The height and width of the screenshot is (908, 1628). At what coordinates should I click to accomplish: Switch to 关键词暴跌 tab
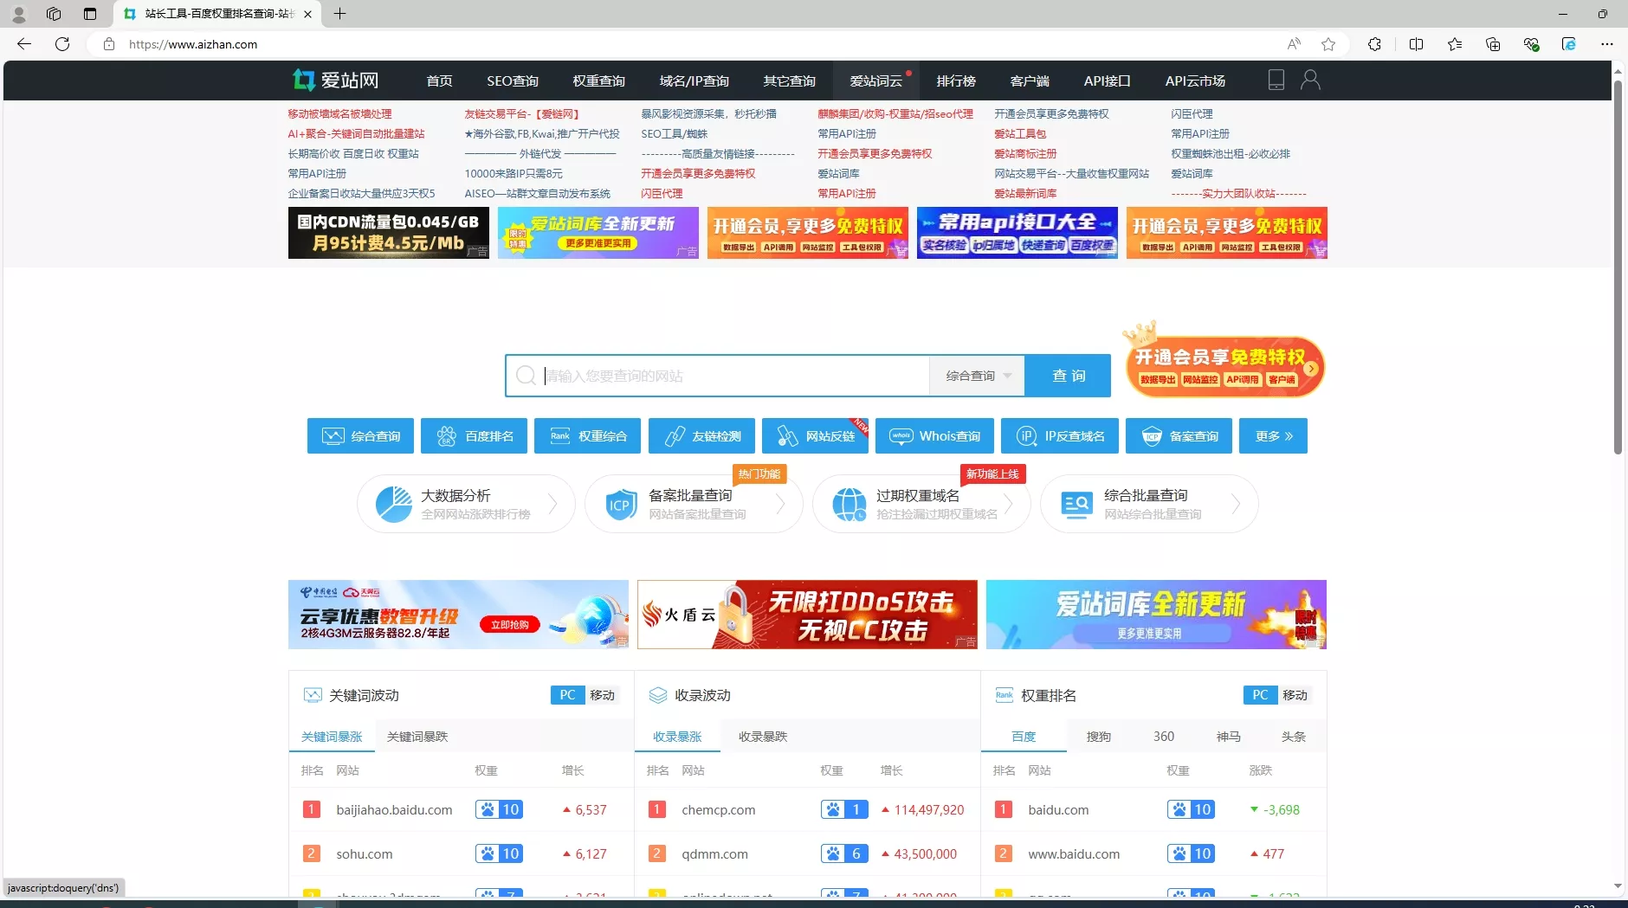pos(417,737)
